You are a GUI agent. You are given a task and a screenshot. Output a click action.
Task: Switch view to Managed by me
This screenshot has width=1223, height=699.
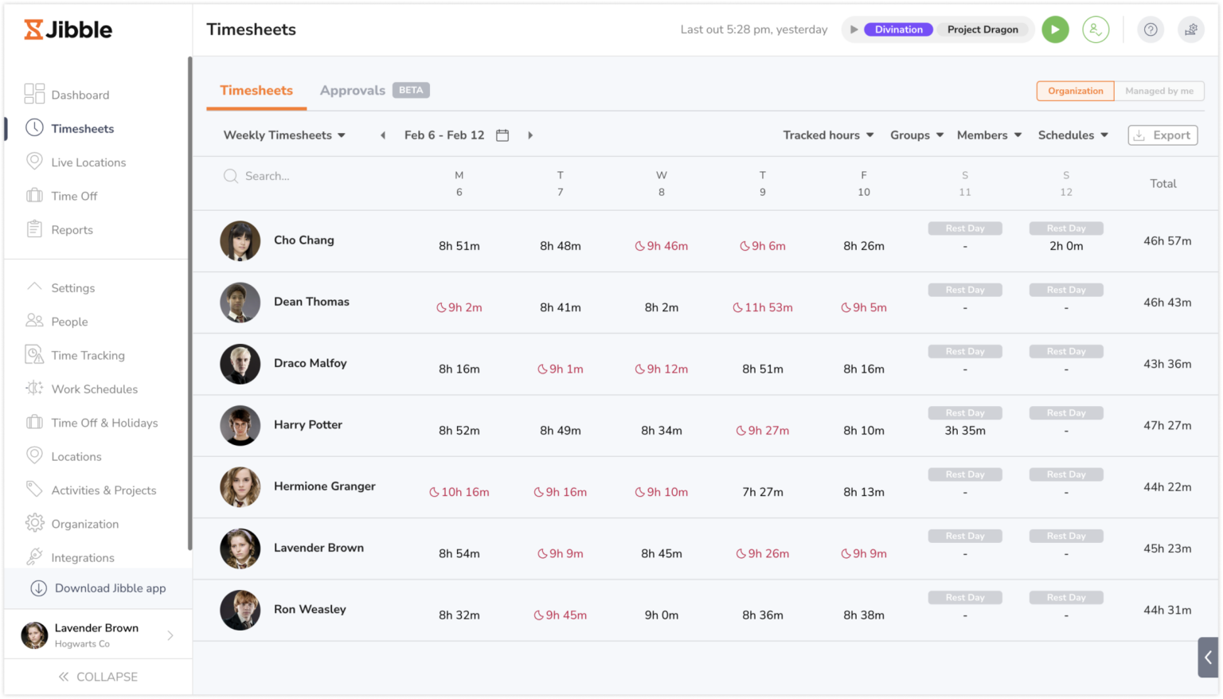click(1159, 91)
